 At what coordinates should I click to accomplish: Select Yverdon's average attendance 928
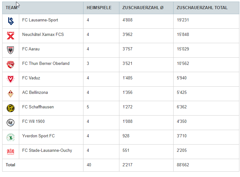point(126,136)
